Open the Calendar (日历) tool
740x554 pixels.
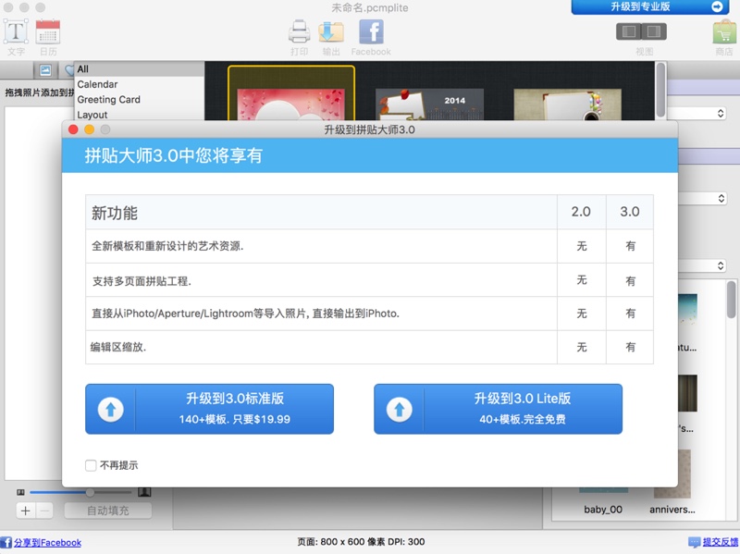click(x=48, y=31)
